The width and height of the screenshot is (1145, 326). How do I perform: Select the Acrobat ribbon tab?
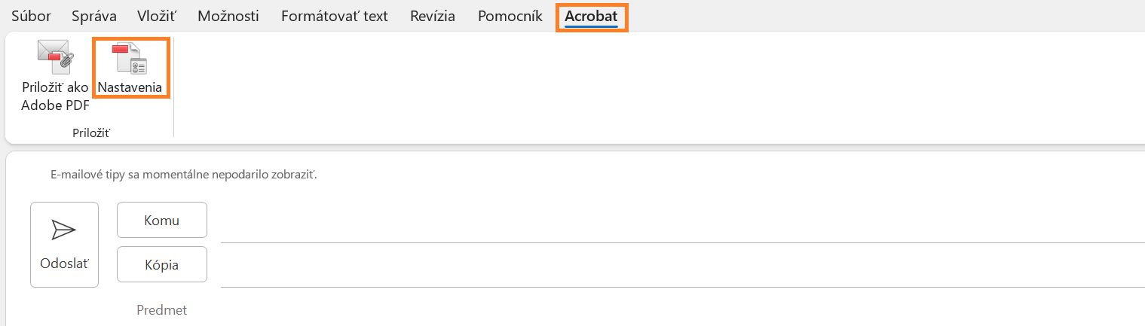pos(592,16)
